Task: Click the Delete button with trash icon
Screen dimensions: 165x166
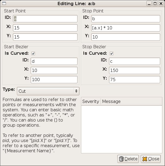Action: pos(128,159)
